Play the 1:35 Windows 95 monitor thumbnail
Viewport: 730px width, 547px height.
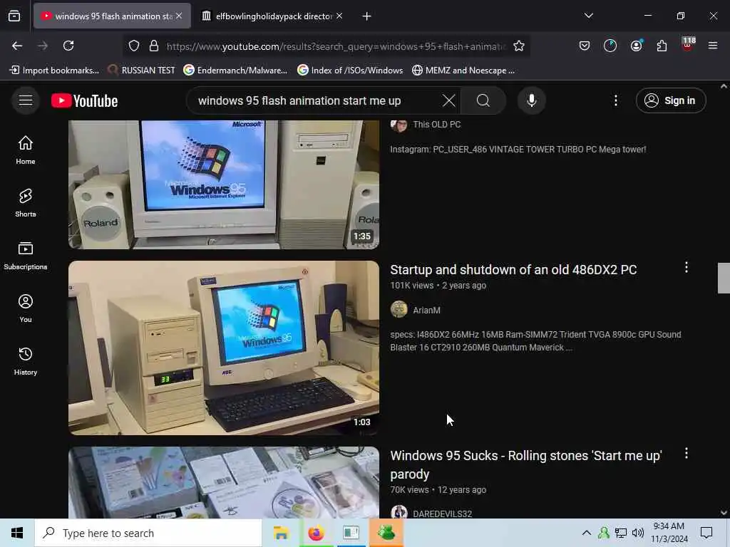point(223,184)
